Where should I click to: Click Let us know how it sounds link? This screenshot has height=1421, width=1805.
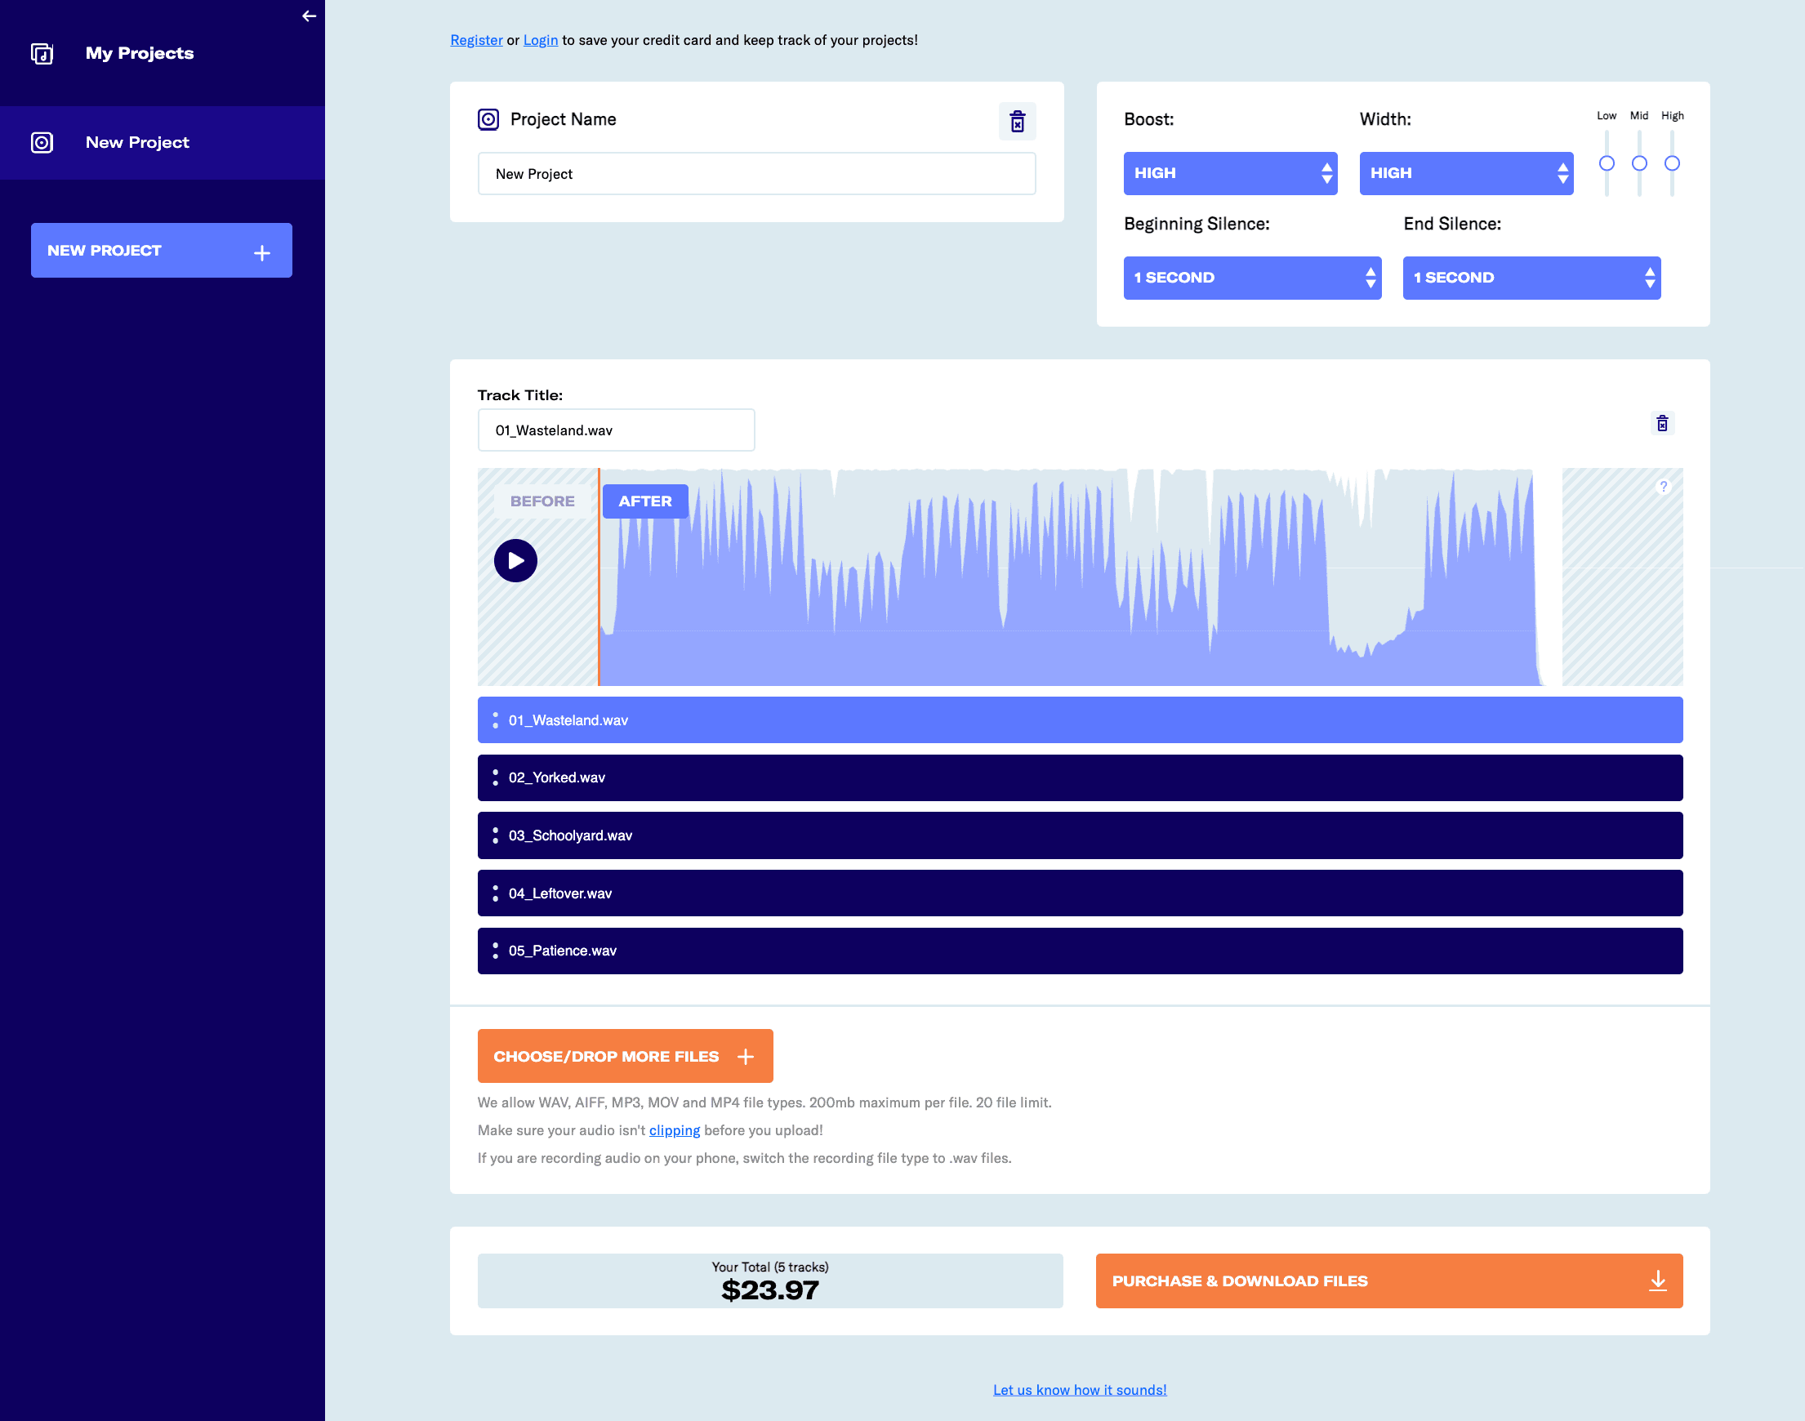click(1080, 1389)
